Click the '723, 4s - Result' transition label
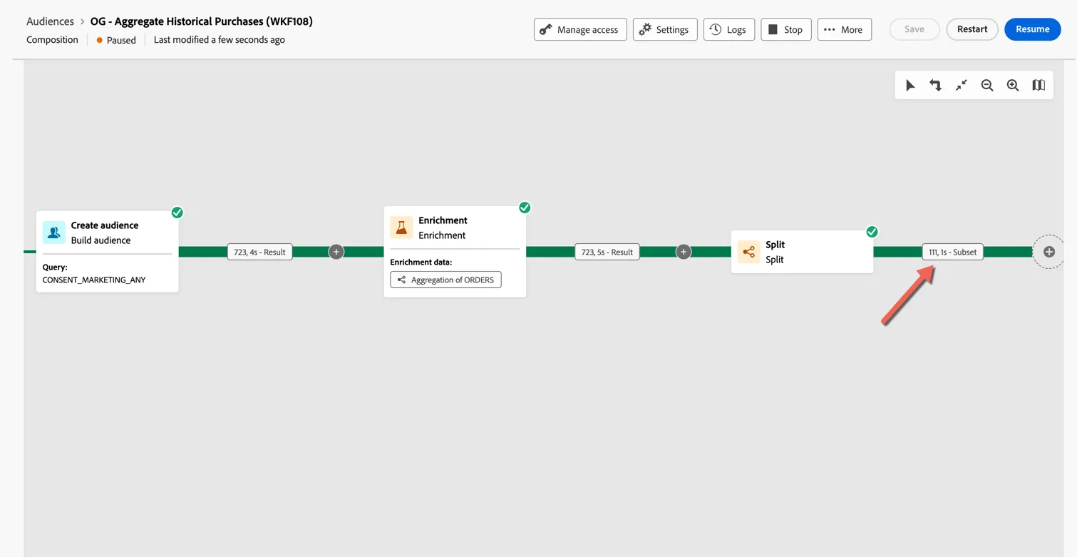The image size is (1077, 557). (x=259, y=252)
